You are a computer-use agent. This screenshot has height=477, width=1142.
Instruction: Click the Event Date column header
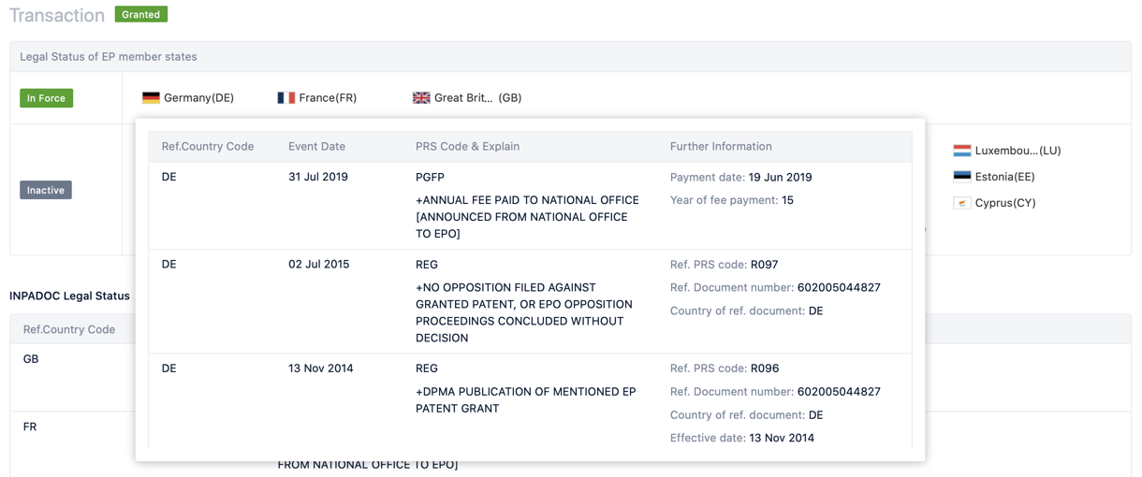point(316,147)
